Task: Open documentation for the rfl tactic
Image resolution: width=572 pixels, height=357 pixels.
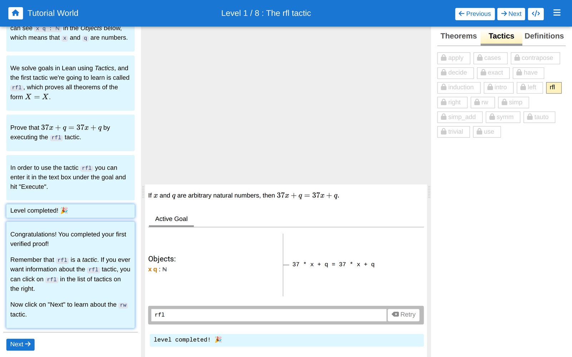Action: (554, 87)
